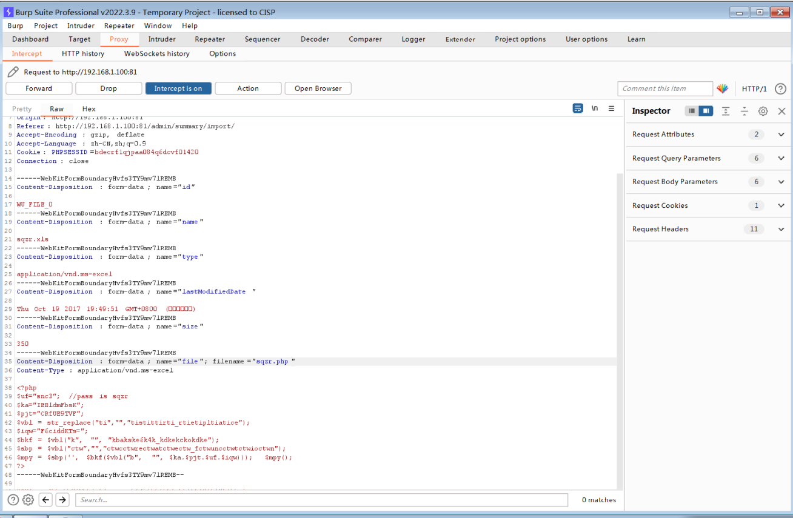This screenshot has width=793, height=518.
Task: Switch to Pretty view
Action: pos(22,109)
